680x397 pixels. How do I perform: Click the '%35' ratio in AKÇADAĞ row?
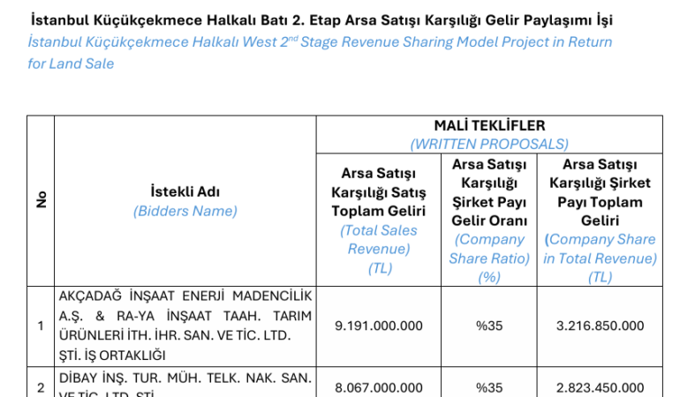click(x=489, y=326)
